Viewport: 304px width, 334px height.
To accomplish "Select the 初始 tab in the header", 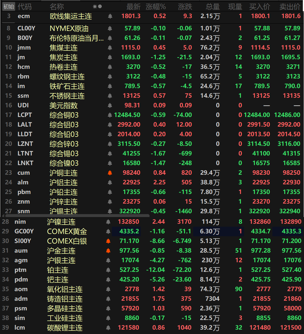I will pyautogui.click(x=8, y=6).
